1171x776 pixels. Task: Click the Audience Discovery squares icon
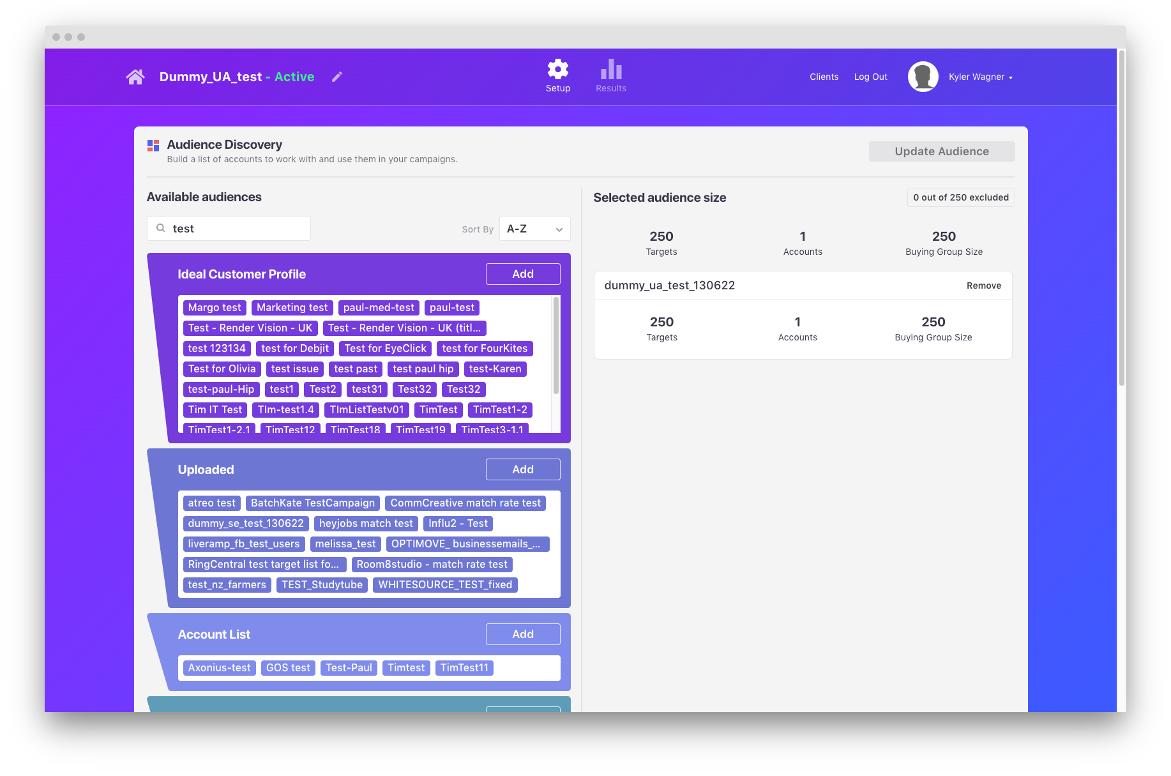[153, 146]
